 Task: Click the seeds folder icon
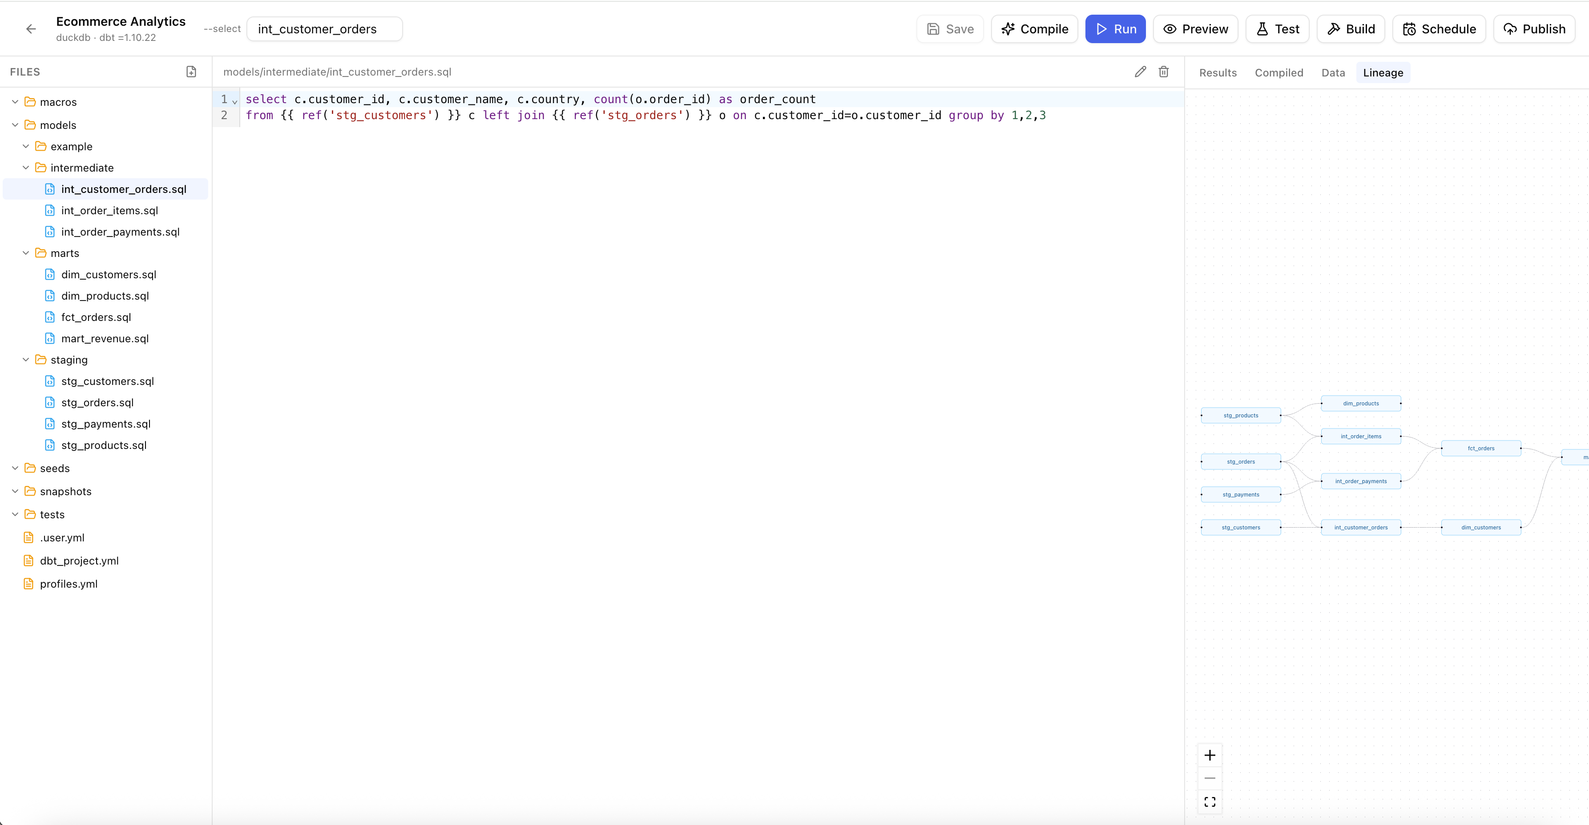tap(30, 468)
